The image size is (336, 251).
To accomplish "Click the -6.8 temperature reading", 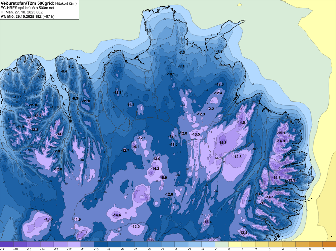I will pos(39,65).
